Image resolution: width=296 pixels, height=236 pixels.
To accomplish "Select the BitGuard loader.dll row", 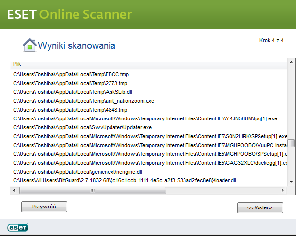I will pyautogui.click(x=149, y=180).
